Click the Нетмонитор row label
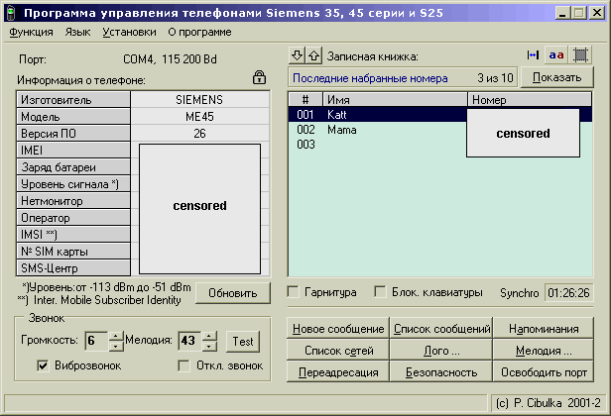611x416 pixels. click(73, 201)
